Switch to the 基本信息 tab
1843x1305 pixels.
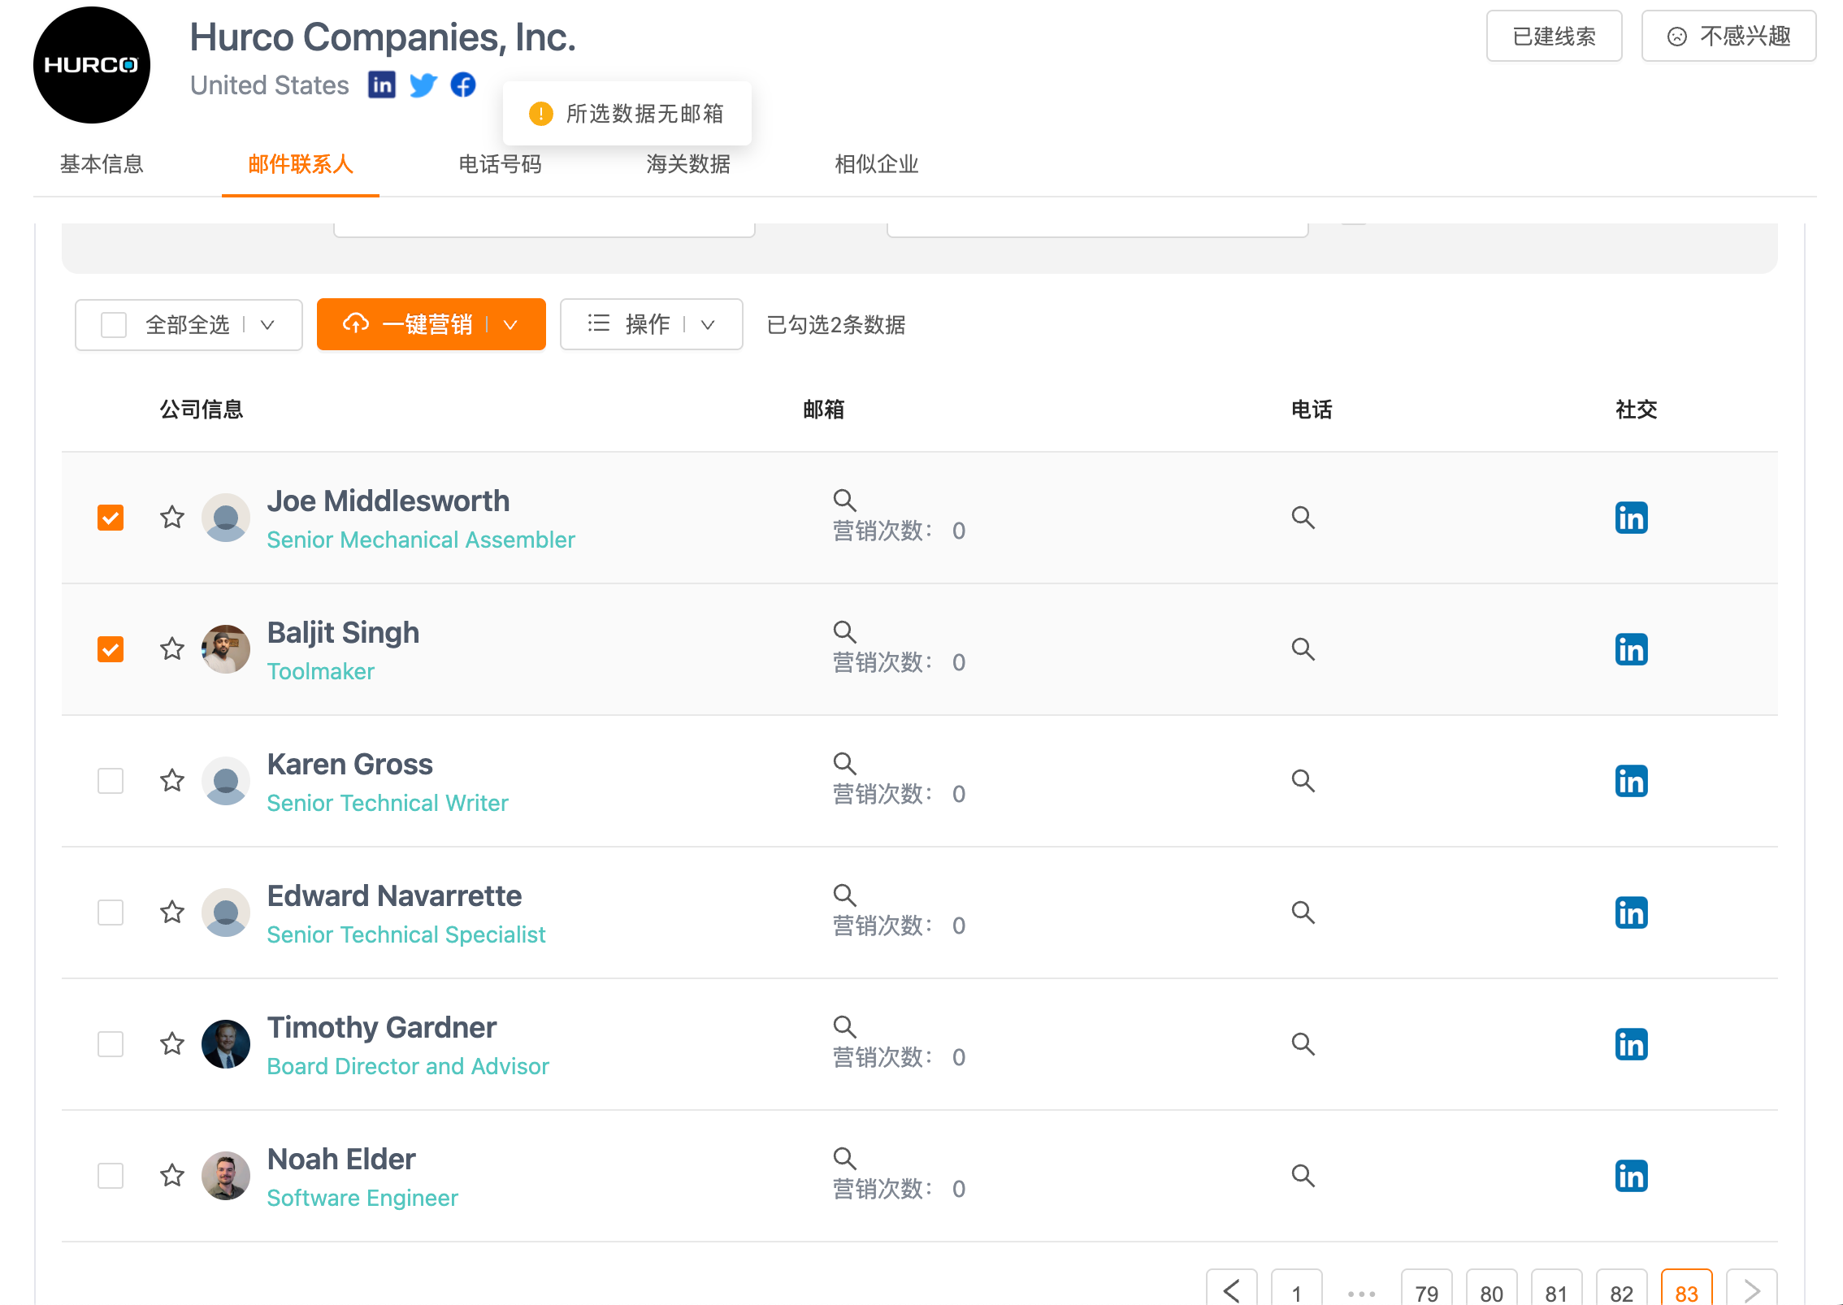[102, 164]
